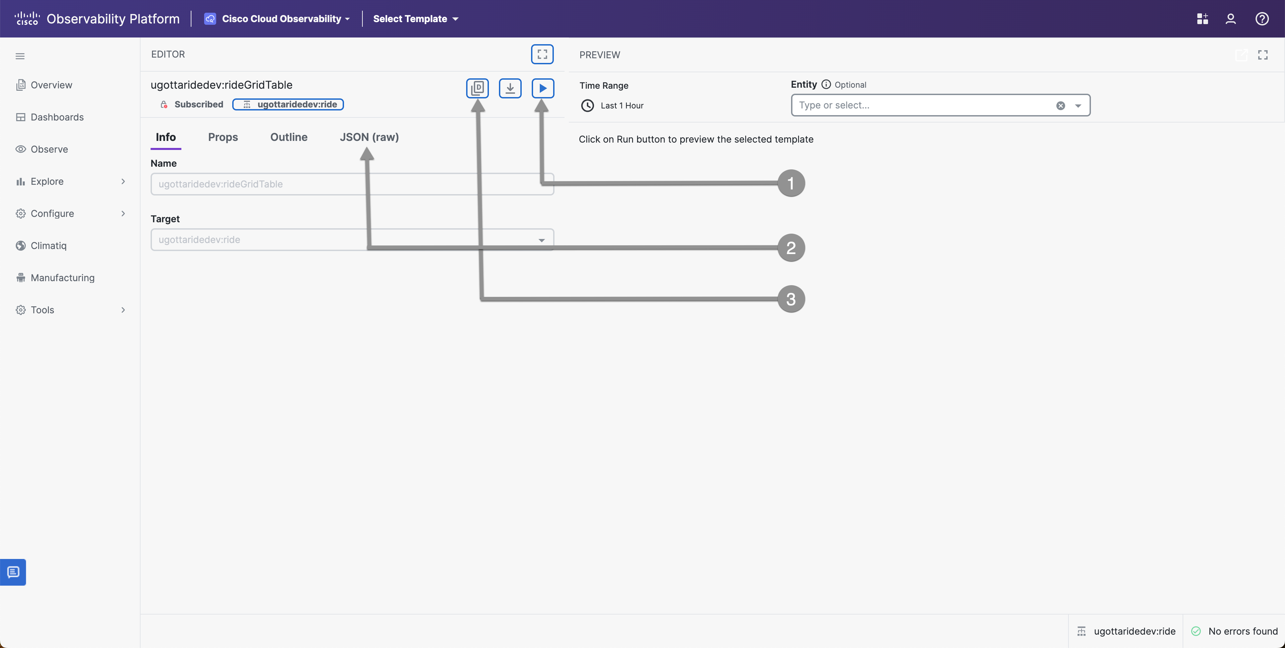Expand the Entity combo box arrow
Viewport: 1285px width, 648px height.
1078,106
